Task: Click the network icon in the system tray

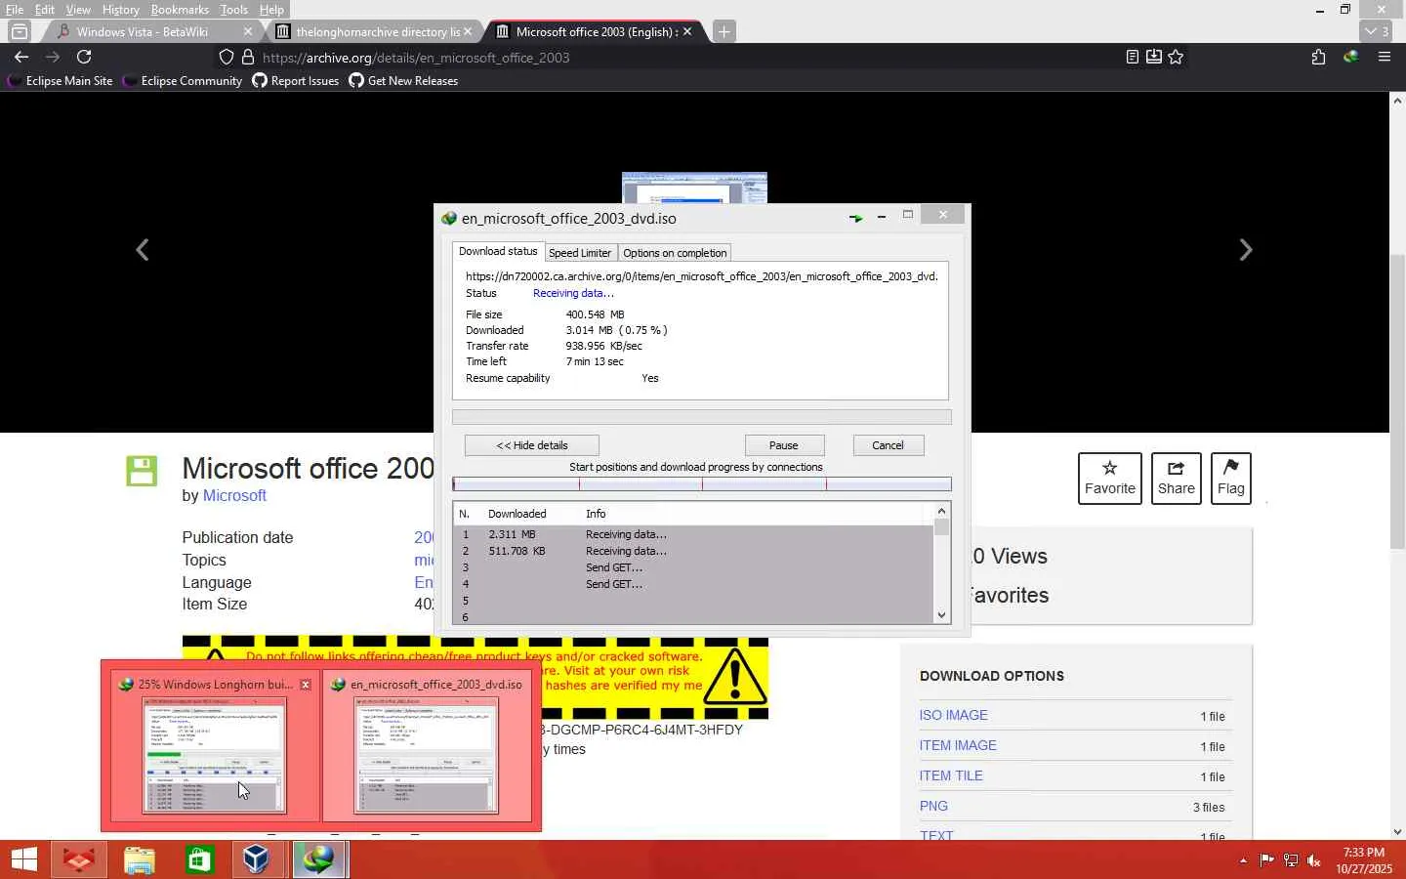Action: click(1290, 860)
